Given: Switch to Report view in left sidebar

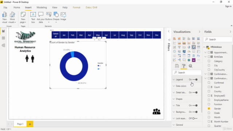Looking at the screenshot, I should click(3, 31).
